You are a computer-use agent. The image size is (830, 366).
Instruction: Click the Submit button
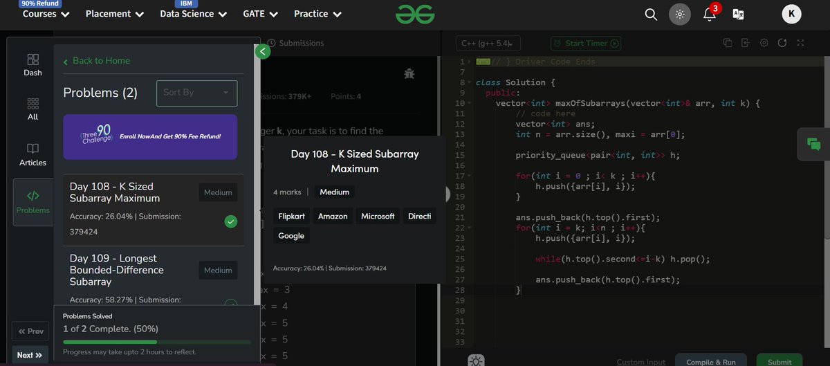click(x=780, y=360)
